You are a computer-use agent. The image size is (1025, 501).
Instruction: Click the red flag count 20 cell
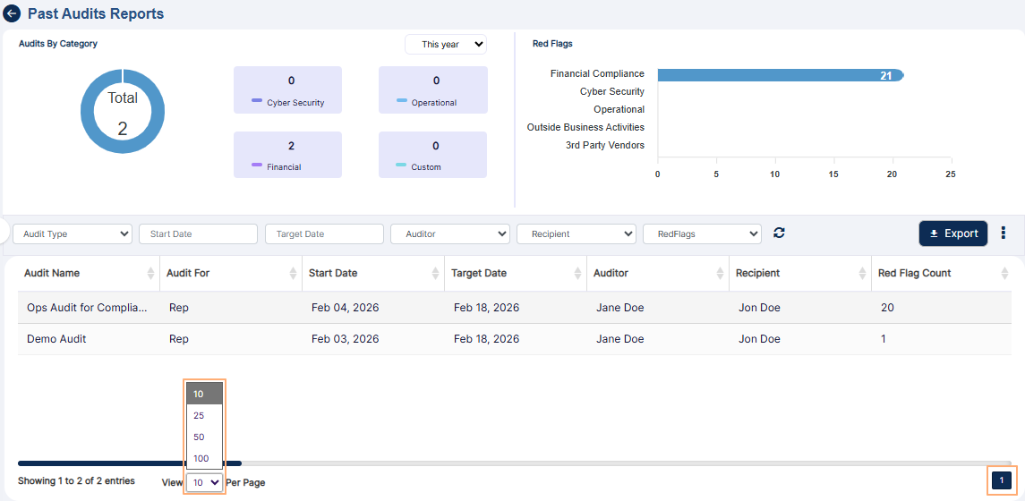pos(887,308)
